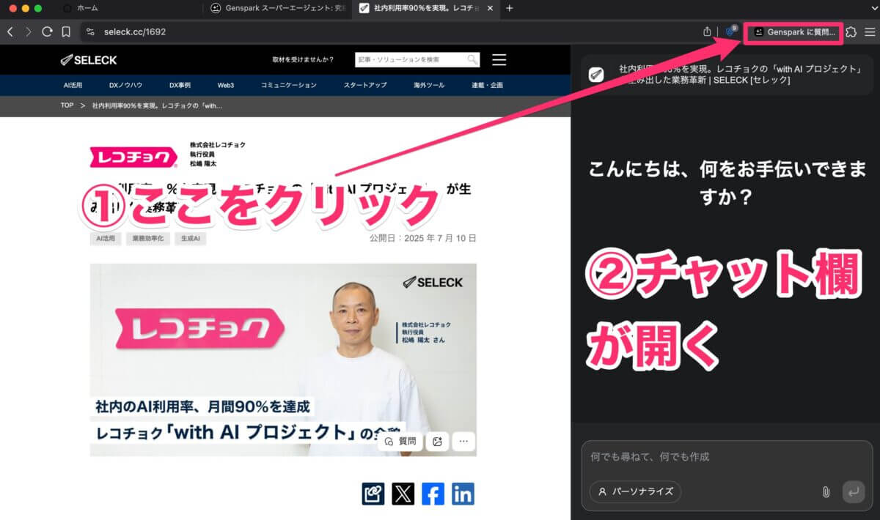Click the レコチョク company logo above article

coord(133,157)
